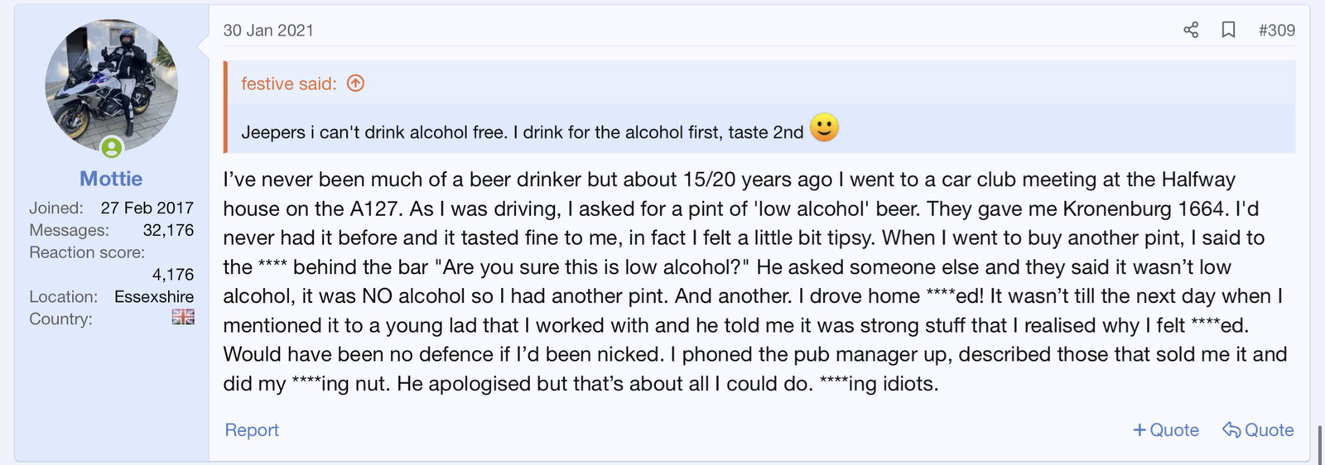This screenshot has width=1325, height=465.
Task: Jump to original post via up-arrow icon
Action: point(356,84)
